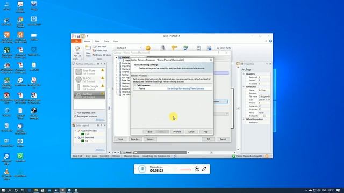Select the ArcTrap part in part list
Screen dimensions: 344x193
(x=89, y=95)
